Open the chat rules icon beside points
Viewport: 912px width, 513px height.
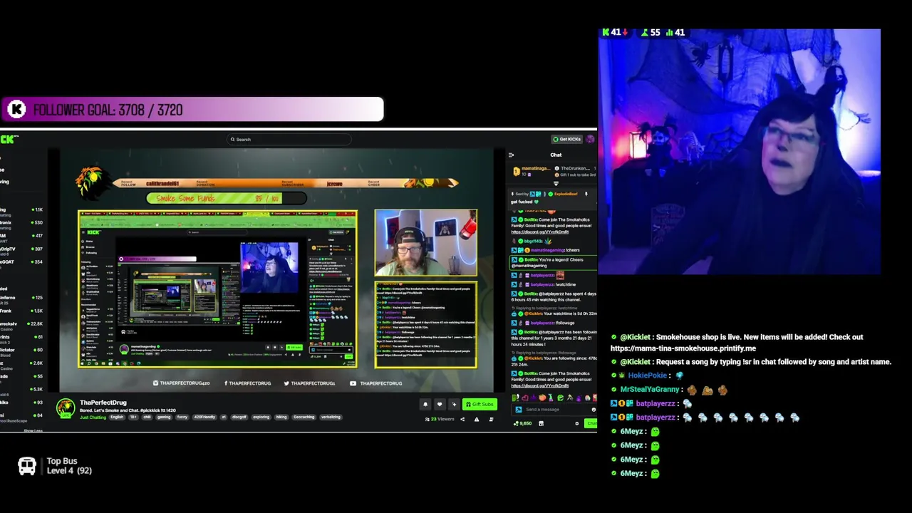point(541,423)
